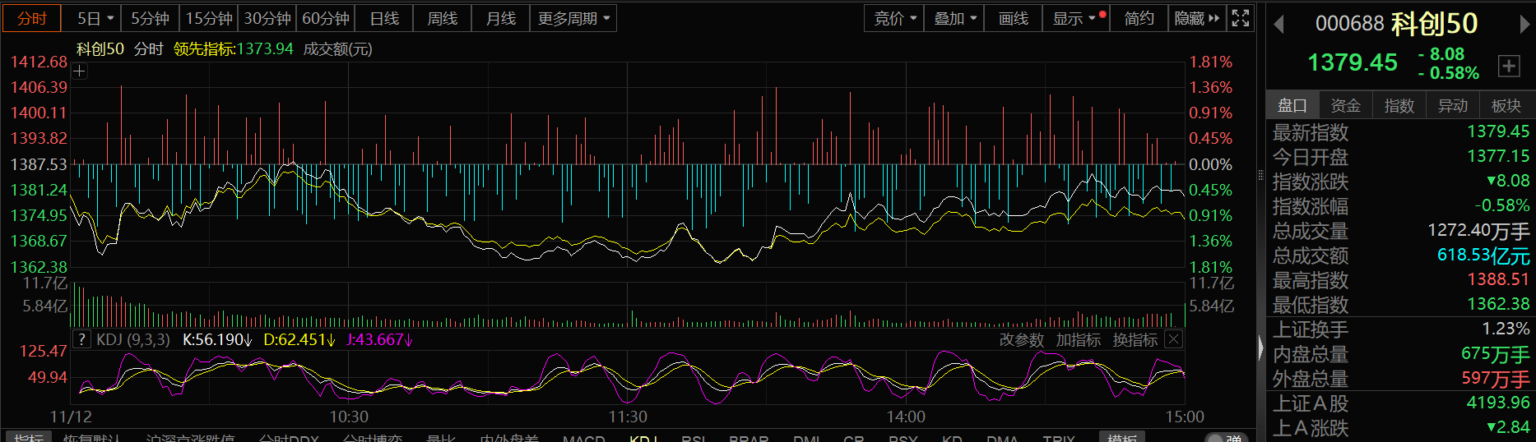
Task: Switch to the 日线 daily chart tab
Action: (x=384, y=18)
